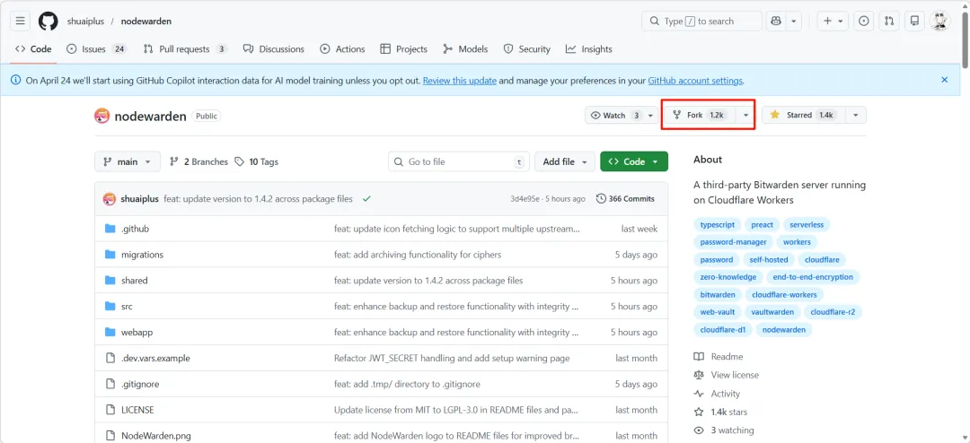This screenshot has height=443, width=970.
Task: Select the zero-knowledge topic tag
Action: tap(727, 277)
